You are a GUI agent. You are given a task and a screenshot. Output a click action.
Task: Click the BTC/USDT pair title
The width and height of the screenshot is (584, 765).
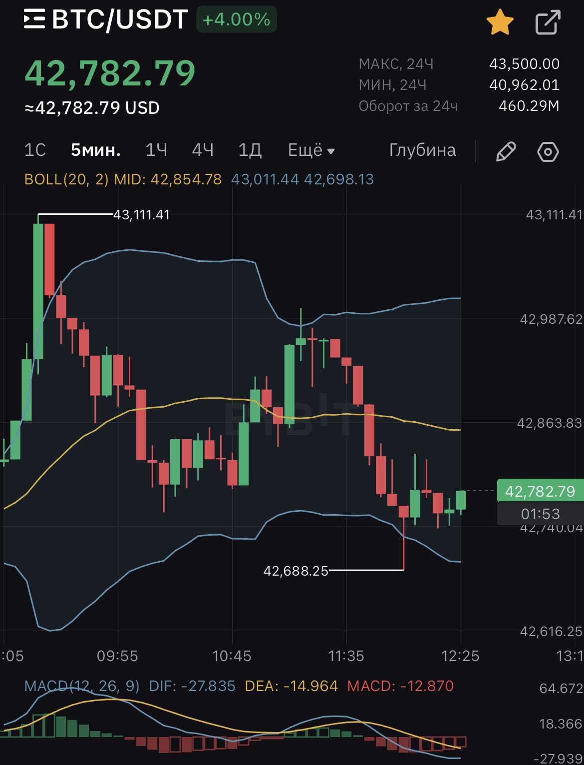(120, 20)
